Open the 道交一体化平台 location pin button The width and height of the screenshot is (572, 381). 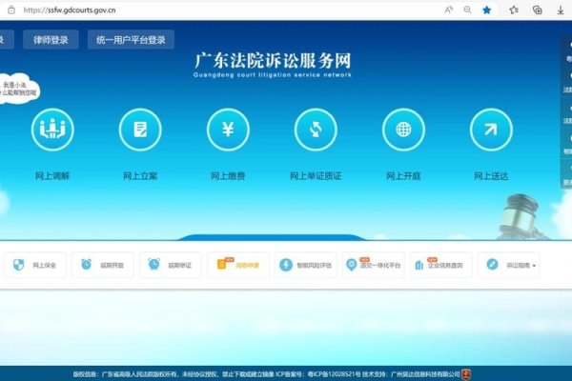(373, 265)
